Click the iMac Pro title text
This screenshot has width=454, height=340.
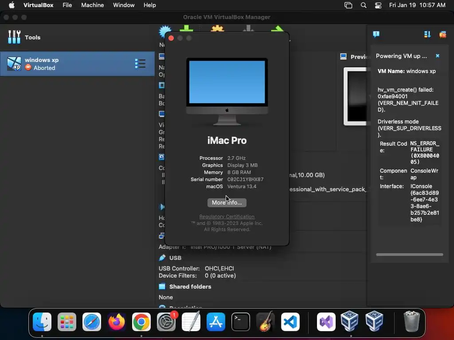(227, 140)
